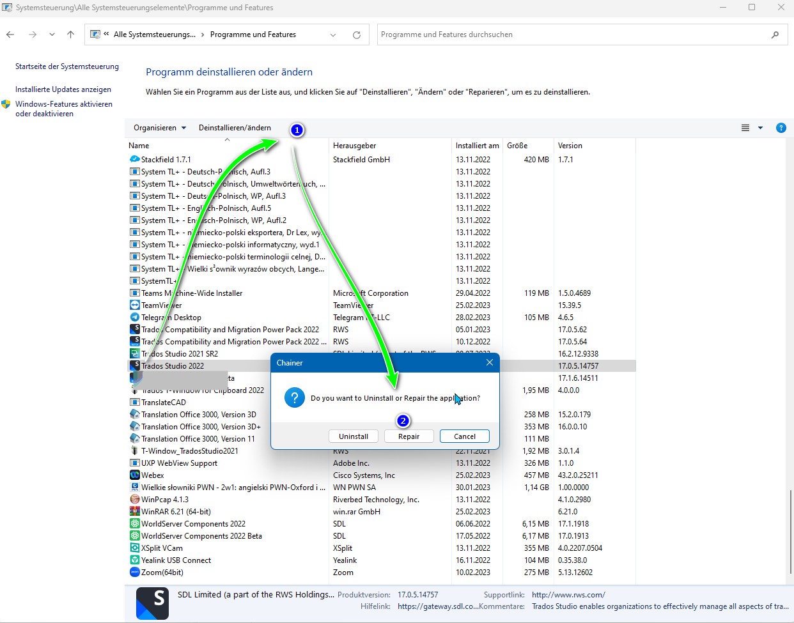Click the large Trados S icon in details pane
Image resolution: width=794 pixels, height=623 pixels.
(x=152, y=604)
